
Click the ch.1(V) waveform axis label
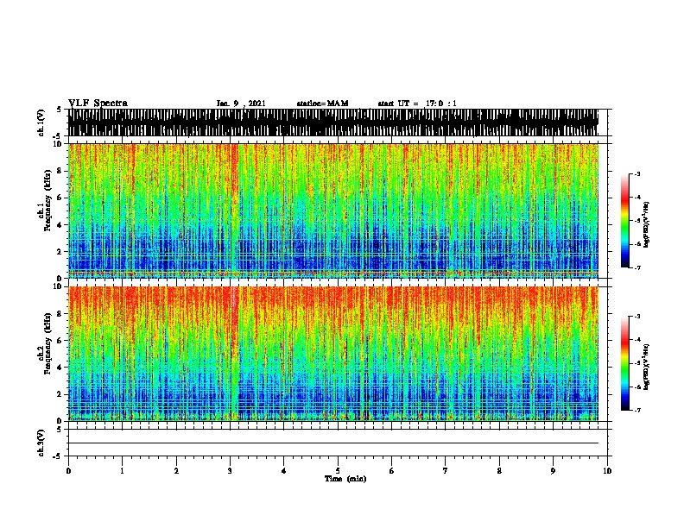click(41, 123)
